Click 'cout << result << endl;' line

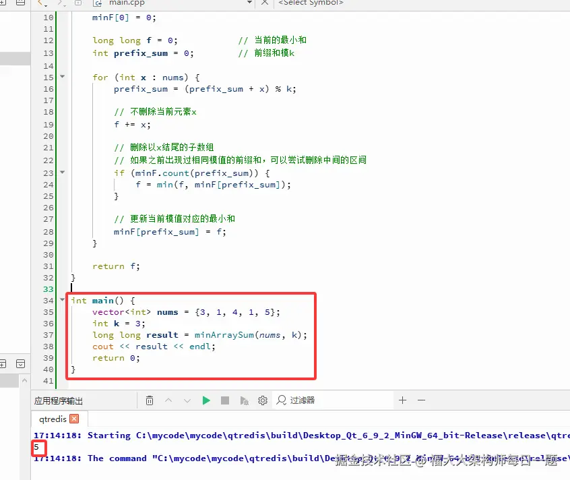coord(154,347)
